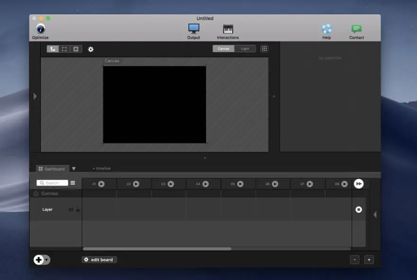Play column 08
417x280 pixels.
point(344,184)
